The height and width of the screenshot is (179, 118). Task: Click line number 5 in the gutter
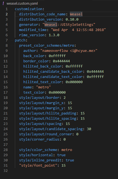click(7, 30)
